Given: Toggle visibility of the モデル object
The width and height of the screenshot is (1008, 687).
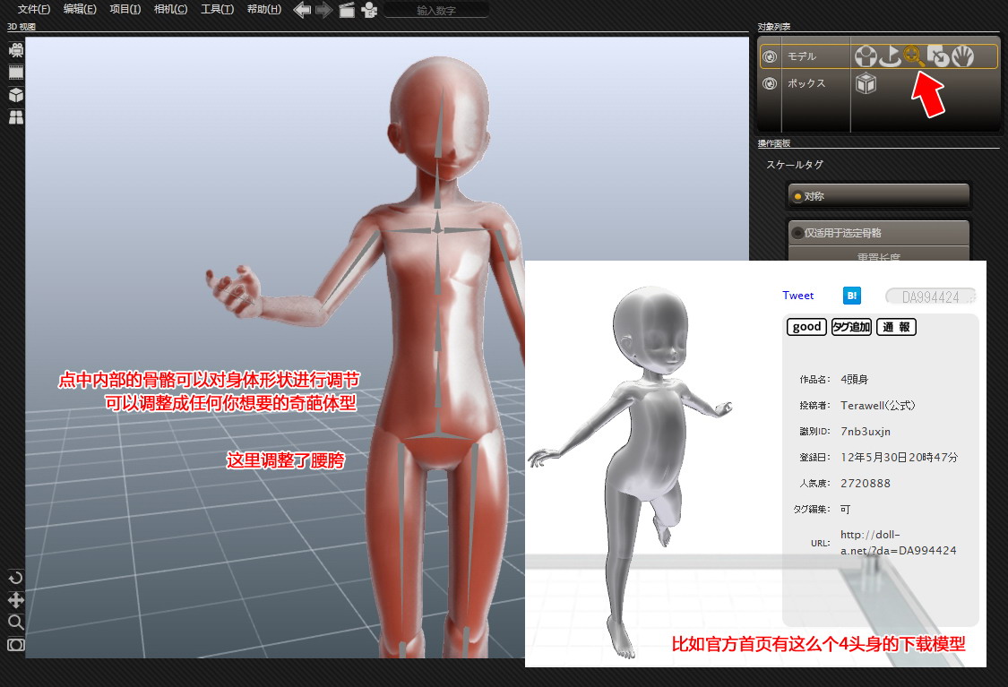Looking at the screenshot, I should pyautogui.click(x=769, y=56).
